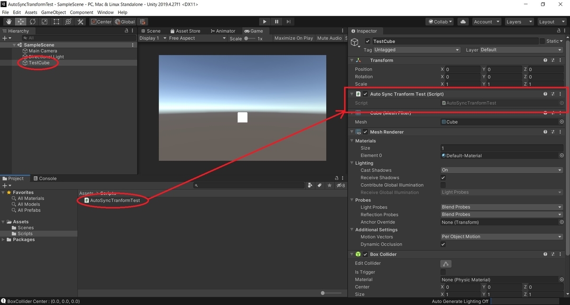Enable the Static checkbox
The image size is (570, 305).
542,41
